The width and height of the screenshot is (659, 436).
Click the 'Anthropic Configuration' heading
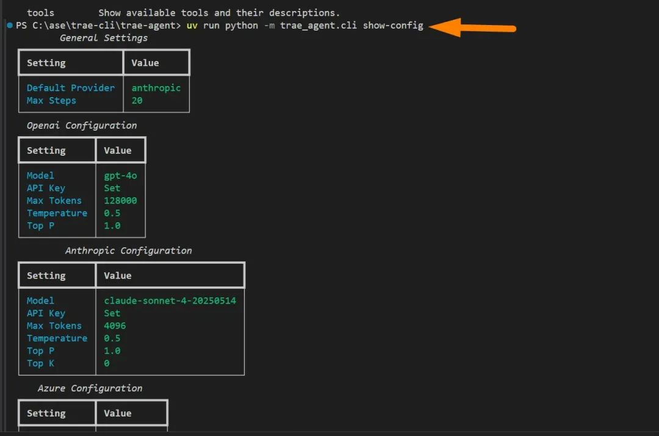pos(128,250)
